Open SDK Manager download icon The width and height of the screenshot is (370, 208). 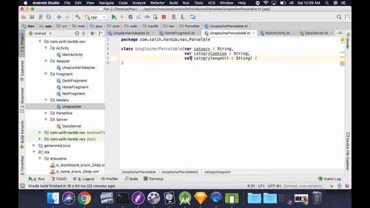pyautogui.click(x=183, y=17)
